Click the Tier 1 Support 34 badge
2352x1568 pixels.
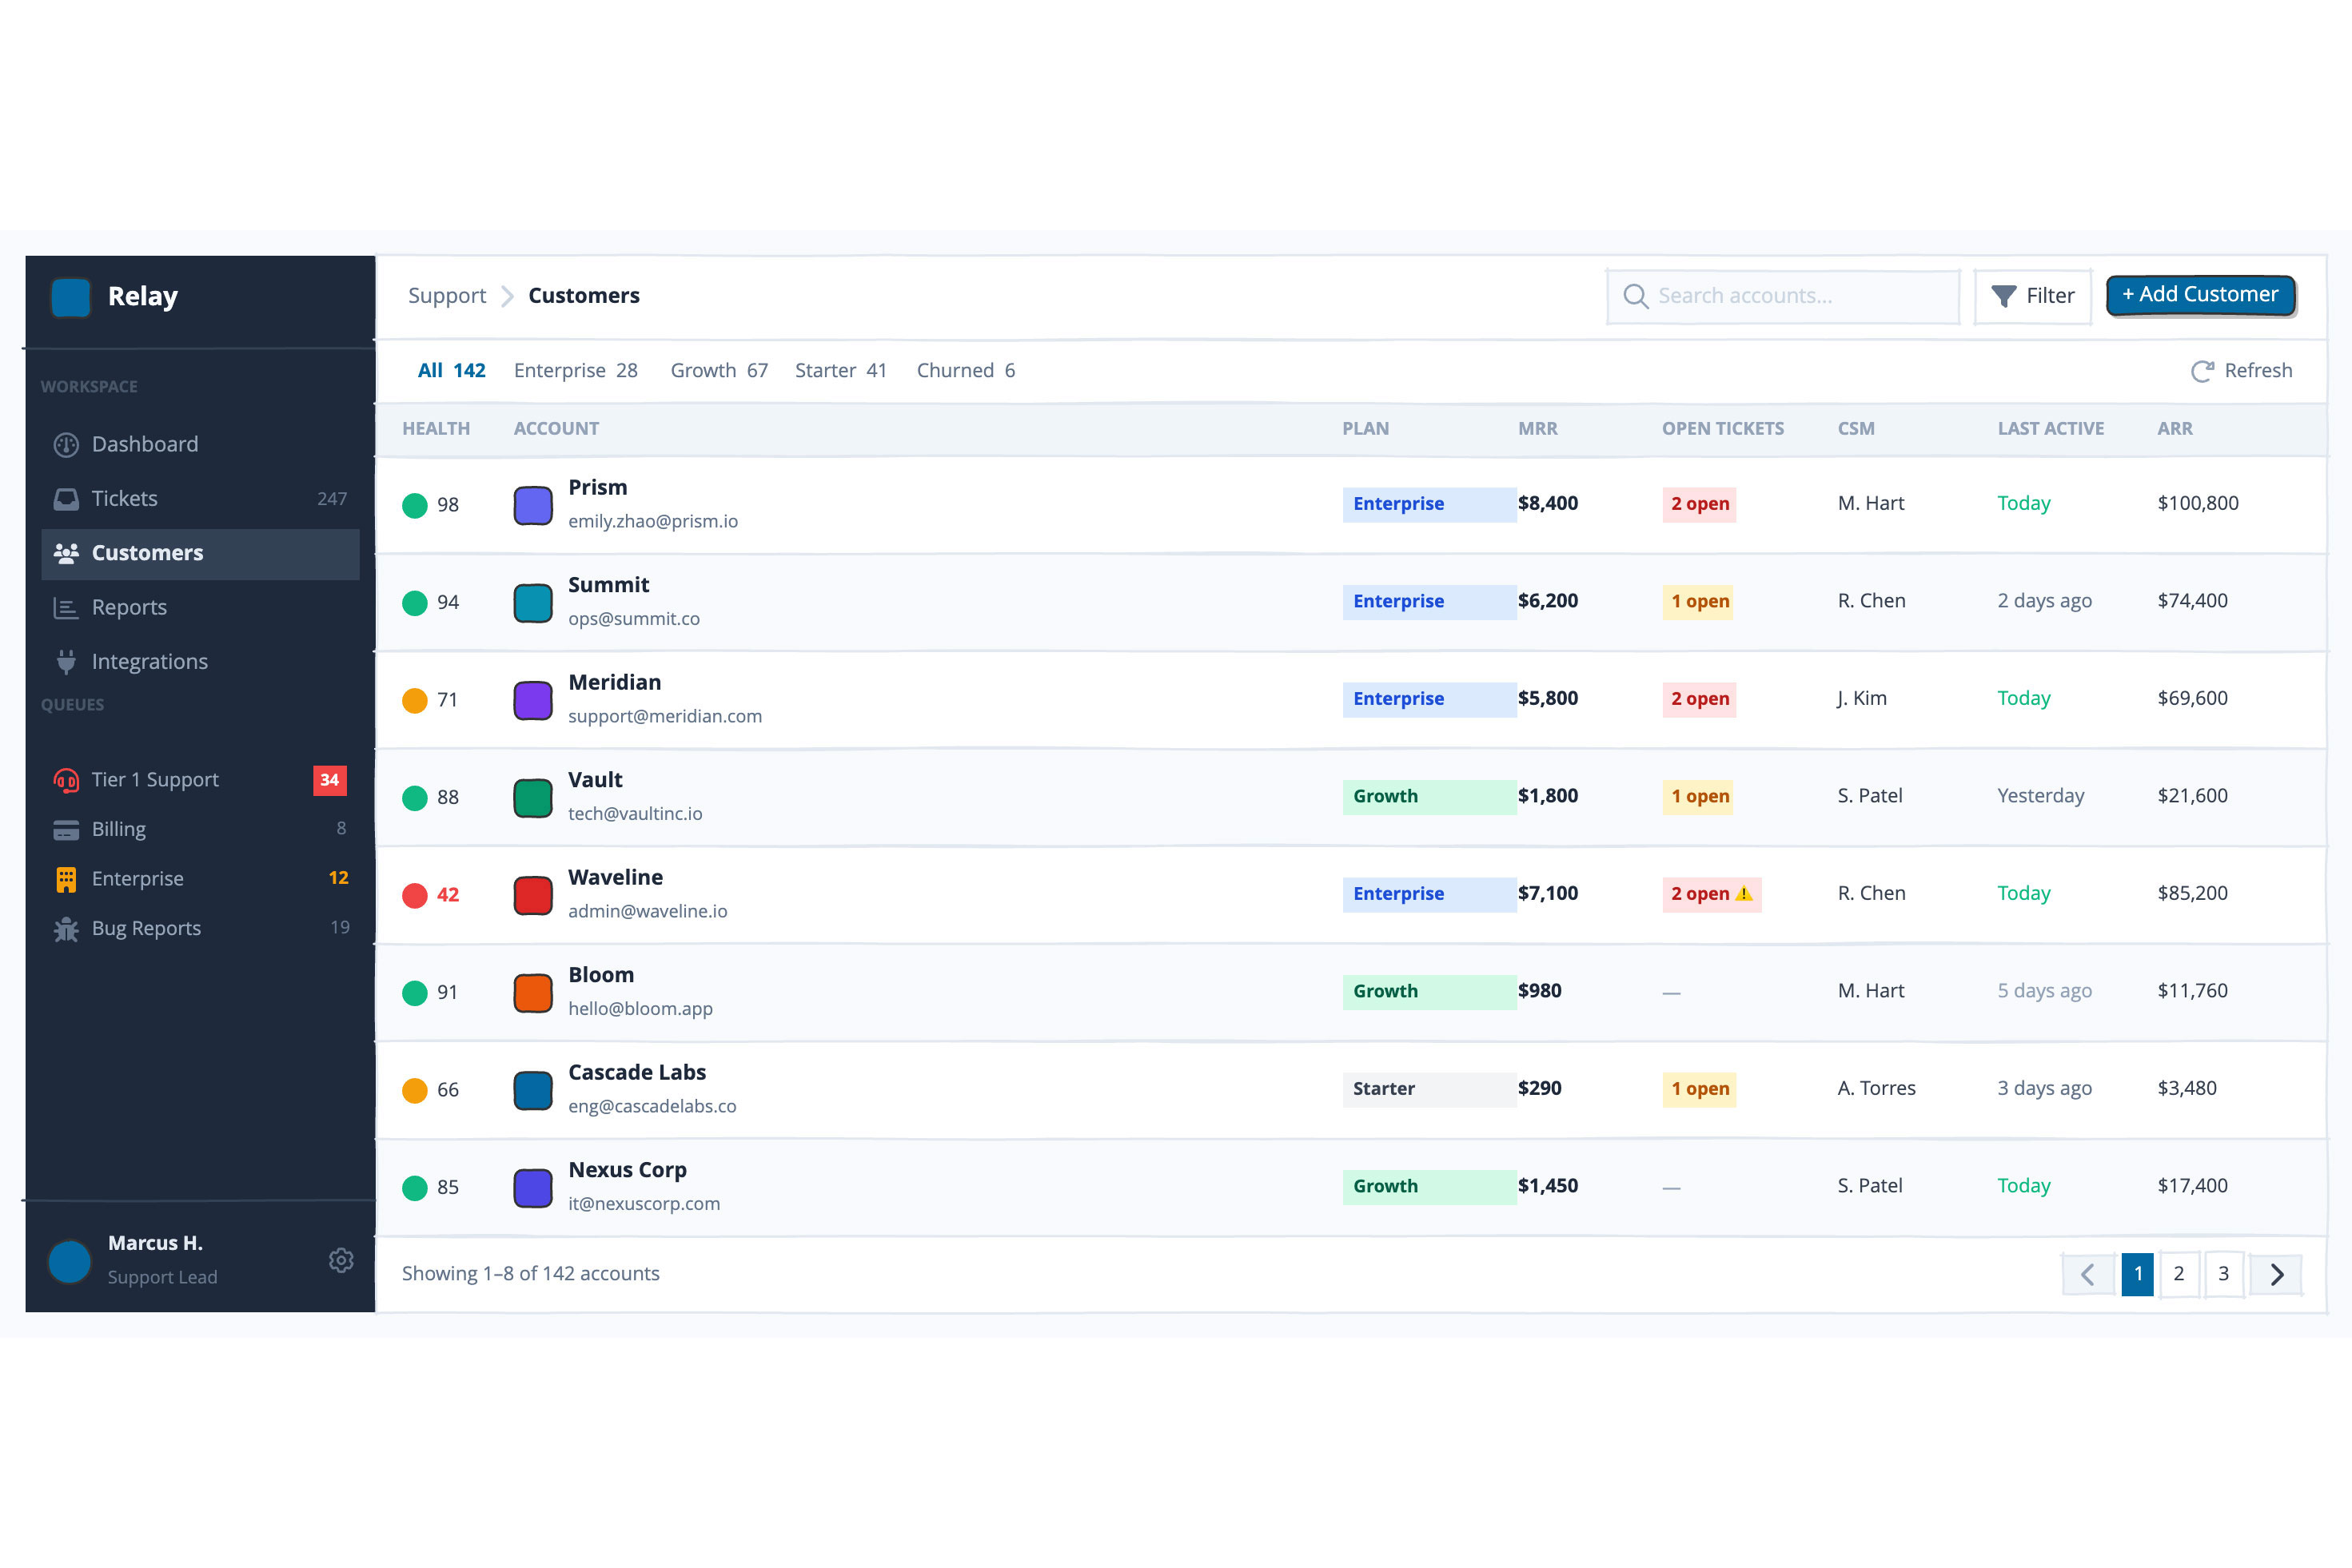point(329,780)
